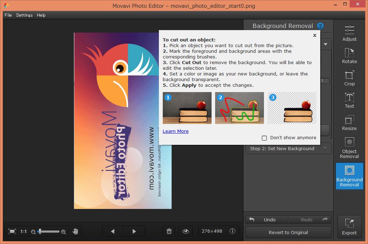Click the blue help question mark

coord(320,26)
